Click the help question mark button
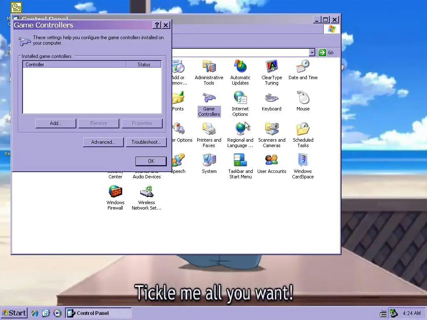The image size is (427, 320). tap(157, 25)
